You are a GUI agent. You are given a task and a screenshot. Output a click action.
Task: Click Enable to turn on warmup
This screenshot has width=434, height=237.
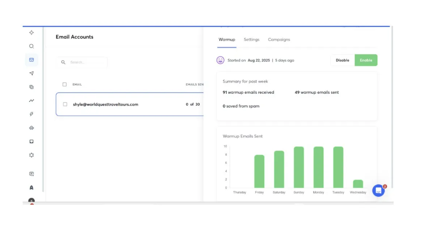tap(366, 60)
